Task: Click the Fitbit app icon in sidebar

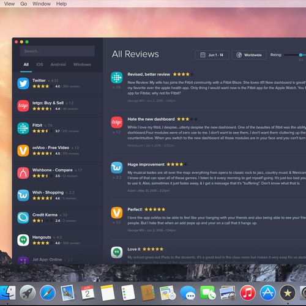Action: click(23, 128)
